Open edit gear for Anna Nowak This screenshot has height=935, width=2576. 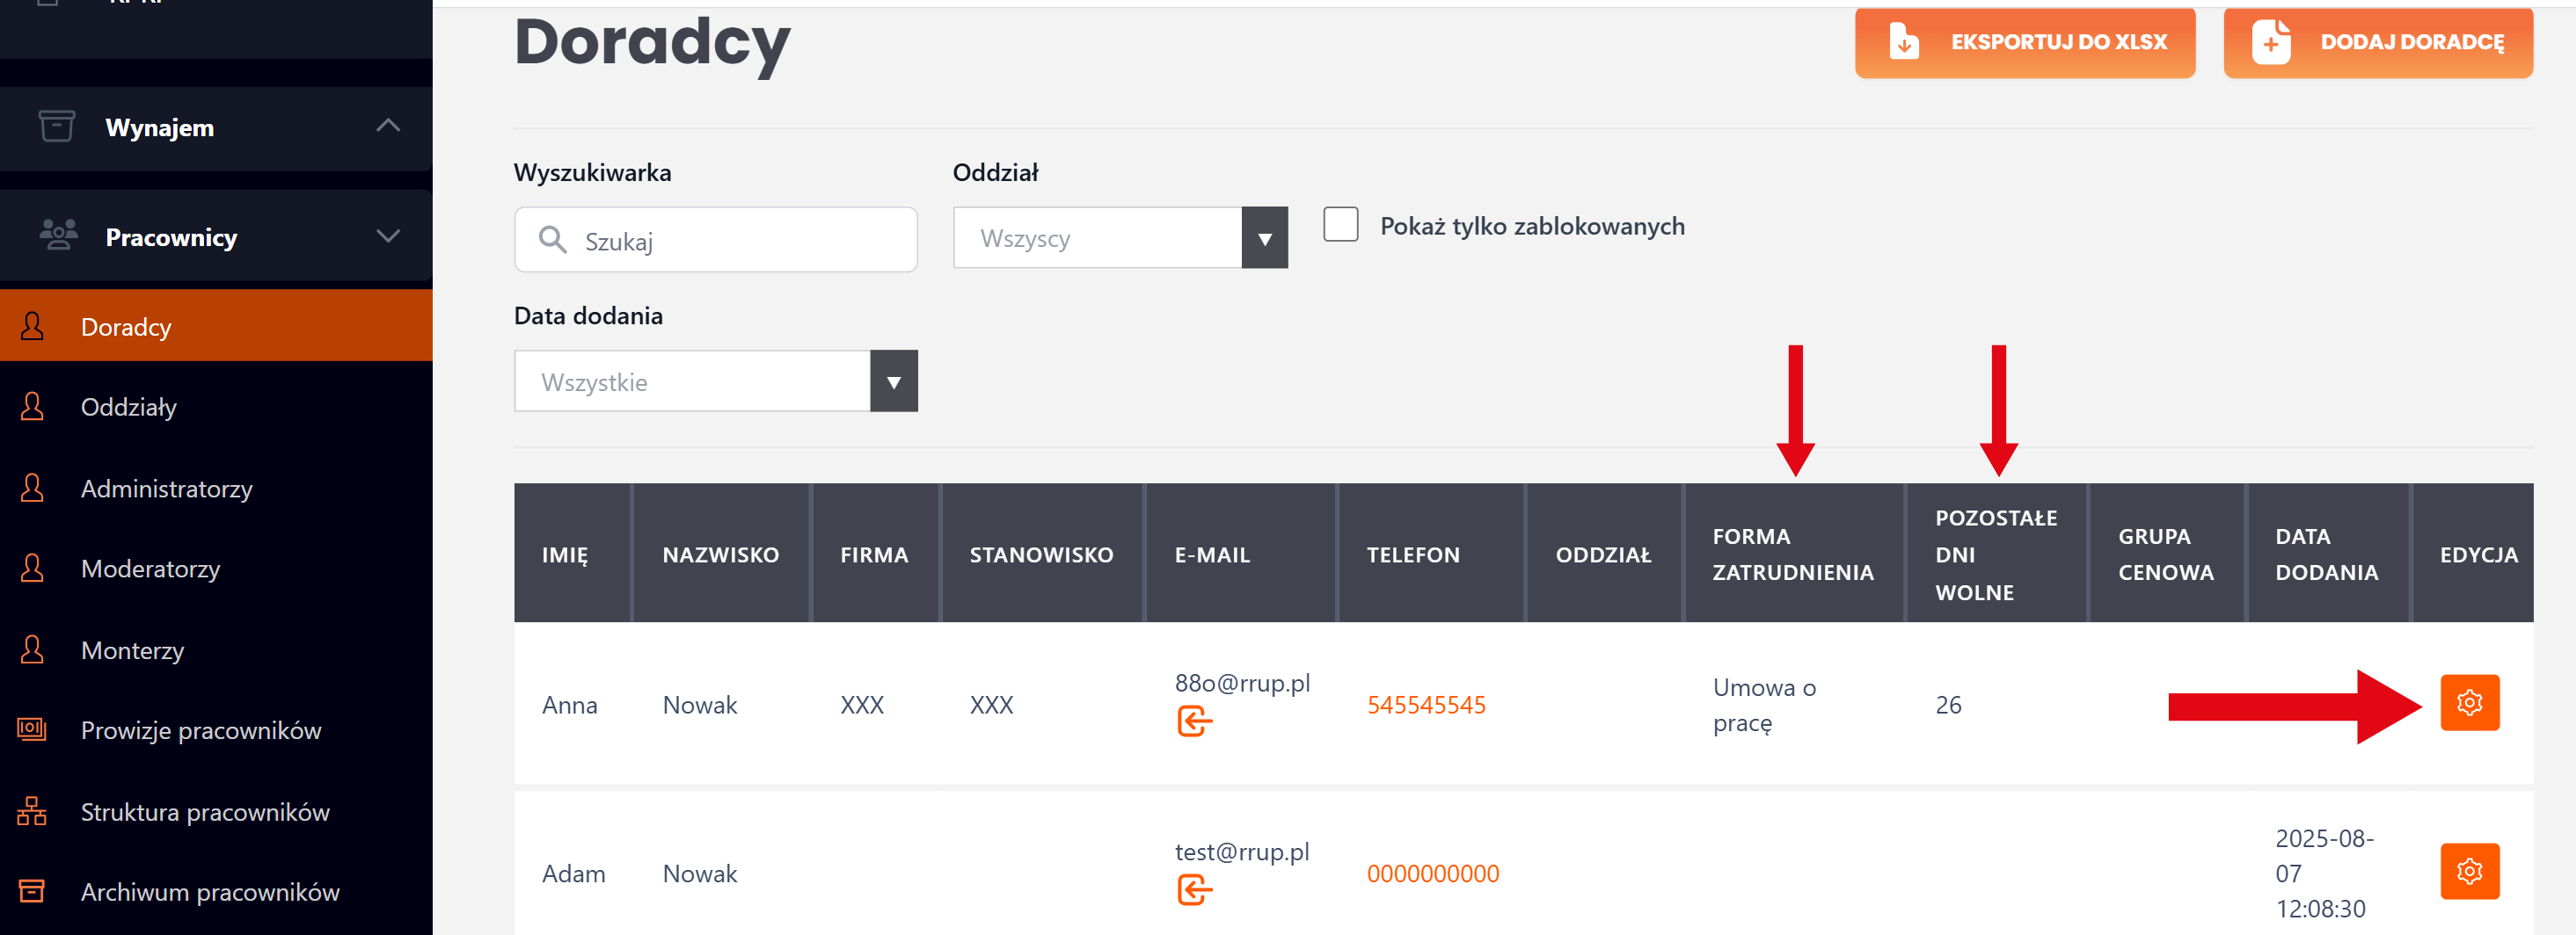[2469, 703]
